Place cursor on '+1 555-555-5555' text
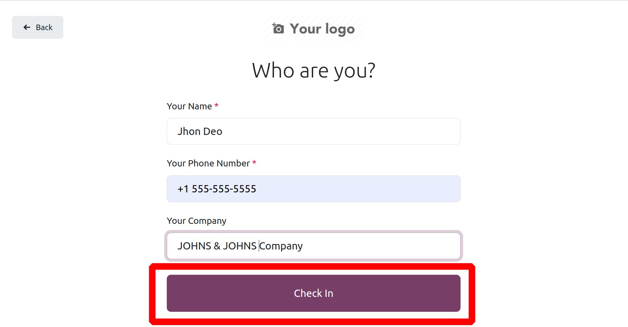Image resolution: width=628 pixels, height=327 pixels. click(217, 189)
